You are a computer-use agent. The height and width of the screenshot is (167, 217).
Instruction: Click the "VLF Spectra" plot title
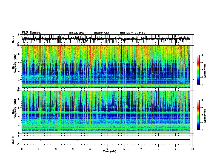coord(31,33)
